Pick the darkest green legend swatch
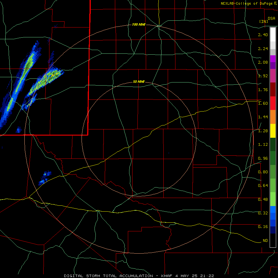This screenshot has width=278, height=278. [273, 144]
